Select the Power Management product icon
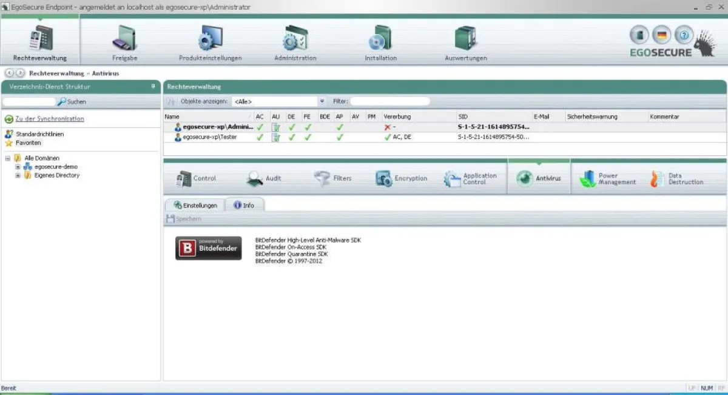 [608, 177]
